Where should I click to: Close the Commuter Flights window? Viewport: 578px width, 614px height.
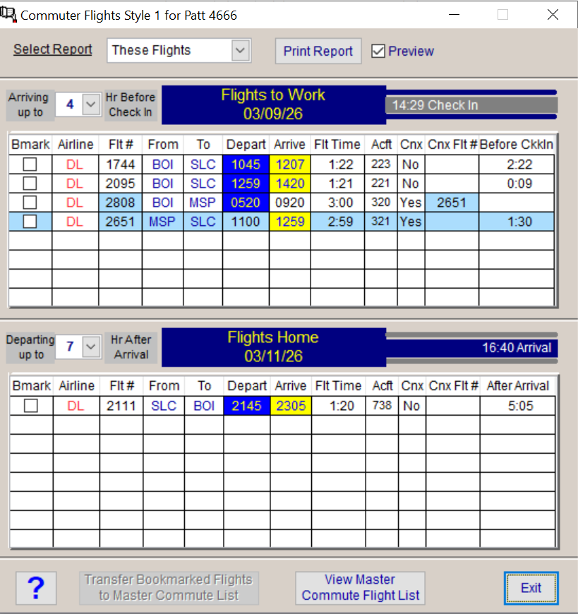553,15
